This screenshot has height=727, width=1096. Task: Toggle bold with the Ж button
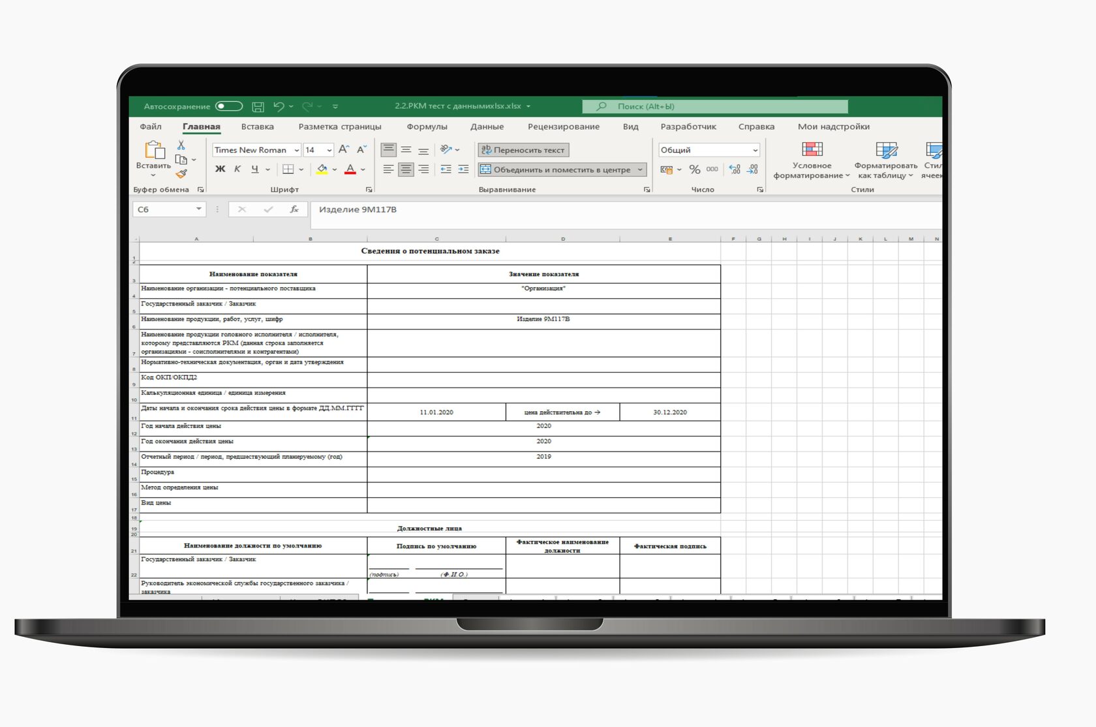pyautogui.click(x=220, y=169)
